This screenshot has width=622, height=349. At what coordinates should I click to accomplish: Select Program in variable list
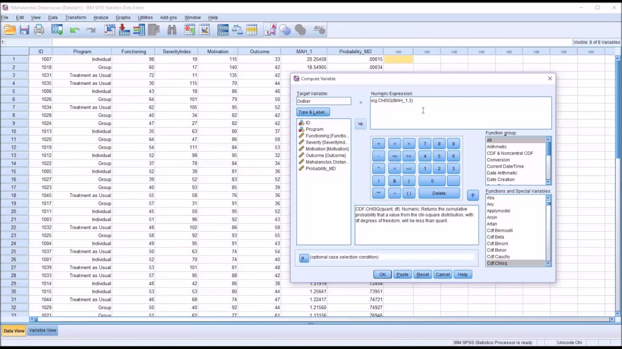314,129
